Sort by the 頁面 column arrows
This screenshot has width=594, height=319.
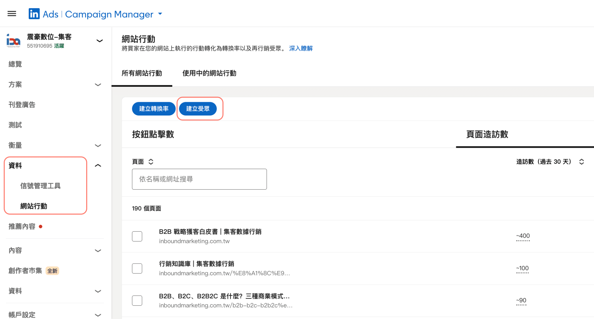(151, 162)
